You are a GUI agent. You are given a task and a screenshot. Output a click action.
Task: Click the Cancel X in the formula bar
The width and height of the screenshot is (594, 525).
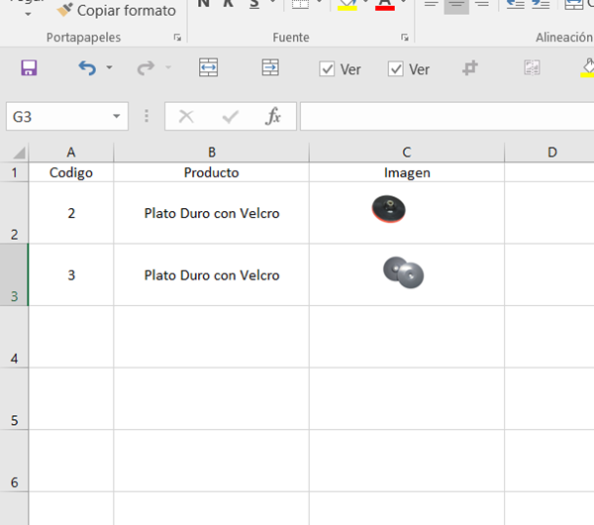[186, 116]
